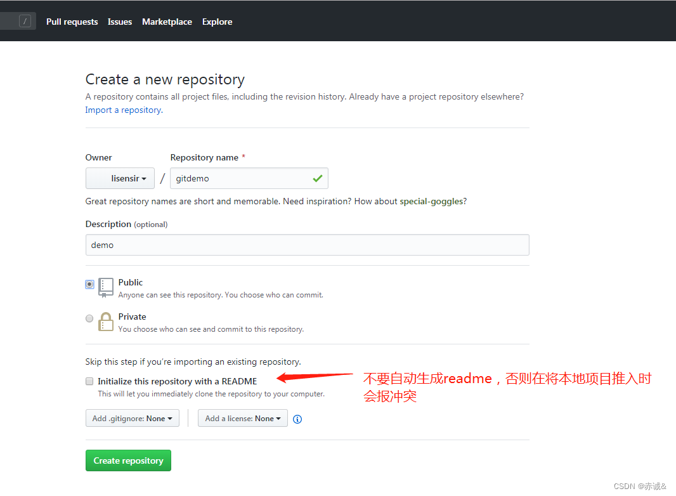The image size is (676, 496).
Task: Click the Initialize this repository with a README label
Action: [x=177, y=381]
